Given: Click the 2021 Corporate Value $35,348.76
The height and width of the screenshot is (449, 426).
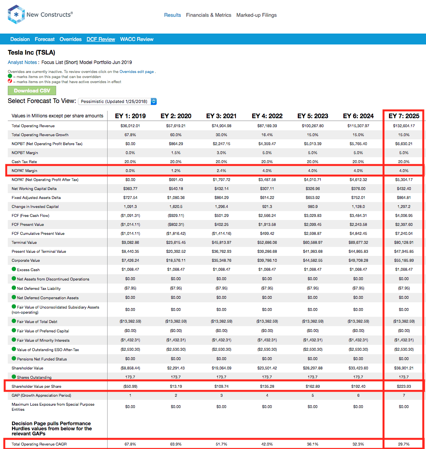Looking at the screenshot, I should pos(221,260).
